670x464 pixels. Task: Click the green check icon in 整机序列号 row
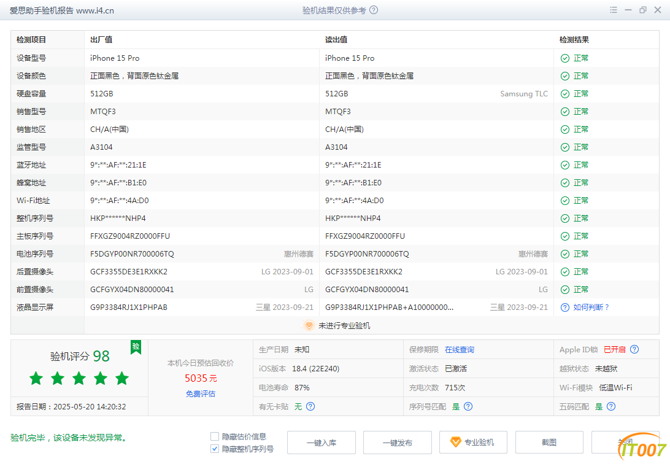[565, 218]
